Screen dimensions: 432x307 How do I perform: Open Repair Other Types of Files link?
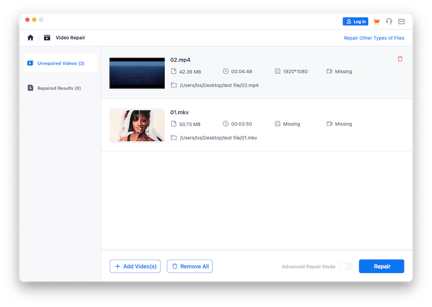click(x=374, y=38)
